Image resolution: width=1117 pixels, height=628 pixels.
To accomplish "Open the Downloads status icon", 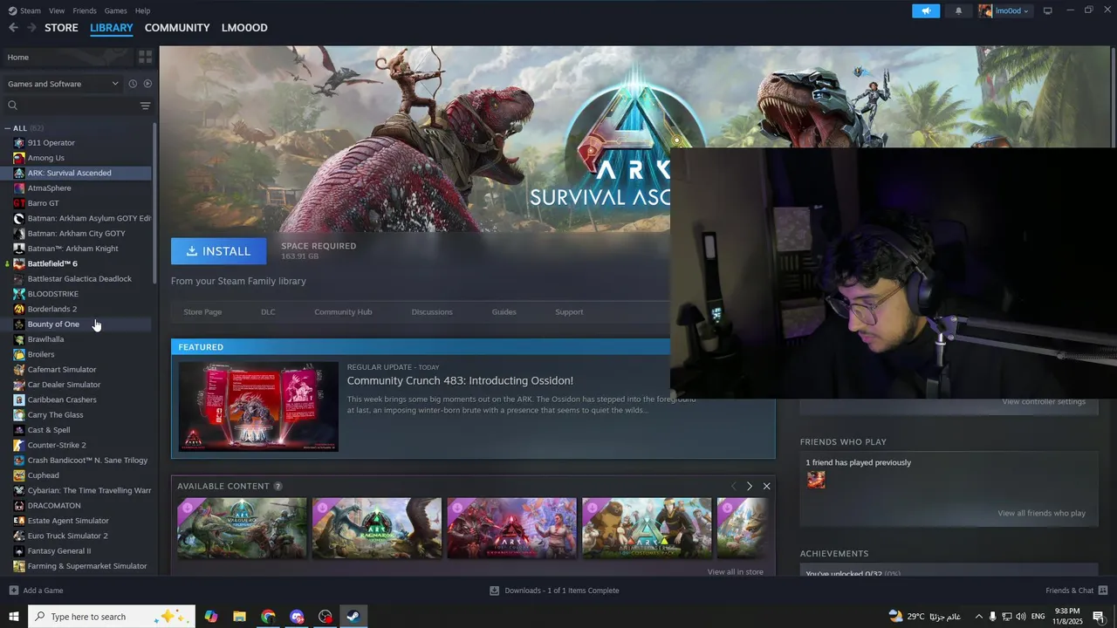I will [x=495, y=590].
